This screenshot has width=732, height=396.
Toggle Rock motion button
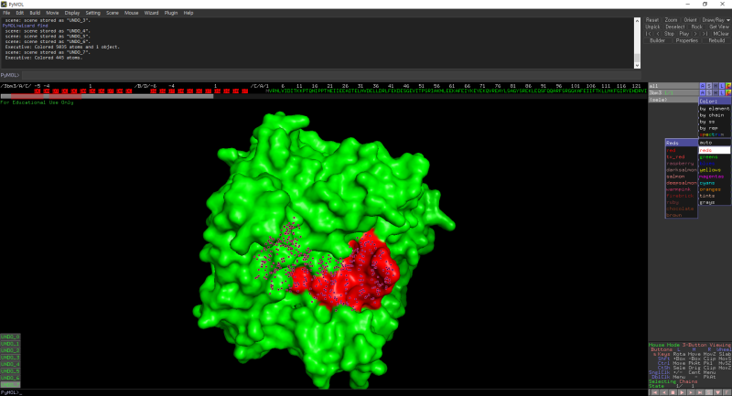click(697, 27)
